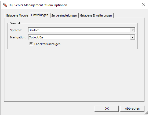Expand the Sprache dropdown arrow
149x116 pixels.
(x=133, y=30)
